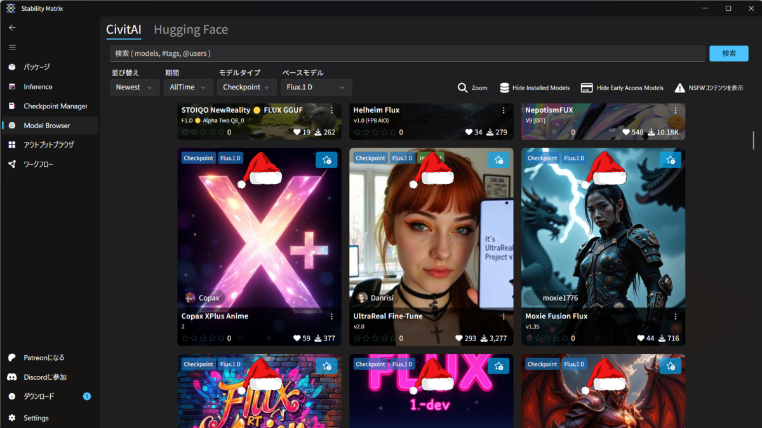Click the Patreonになる link
This screenshot has height=428, width=762.
pyautogui.click(x=50, y=358)
